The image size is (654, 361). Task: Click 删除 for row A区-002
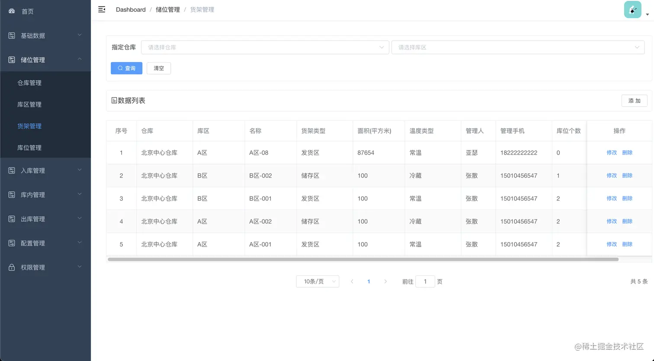click(627, 221)
